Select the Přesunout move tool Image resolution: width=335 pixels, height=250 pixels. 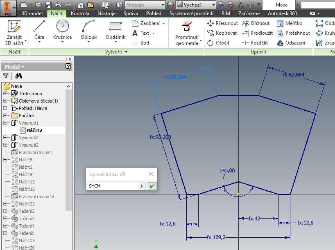[x=222, y=23]
